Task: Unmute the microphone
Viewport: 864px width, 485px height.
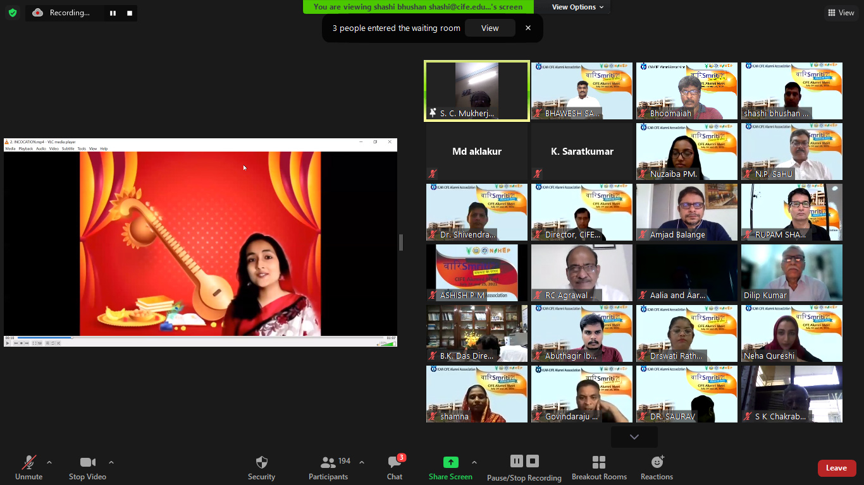Action: (28, 468)
